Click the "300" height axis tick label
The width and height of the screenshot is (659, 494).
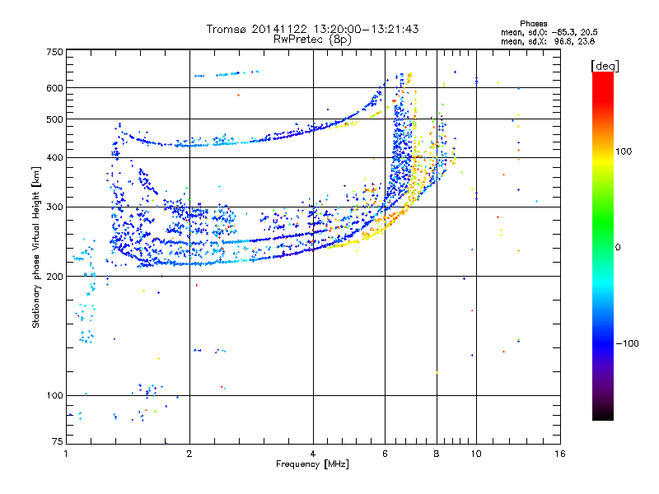pyautogui.click(x=54, y=207)
